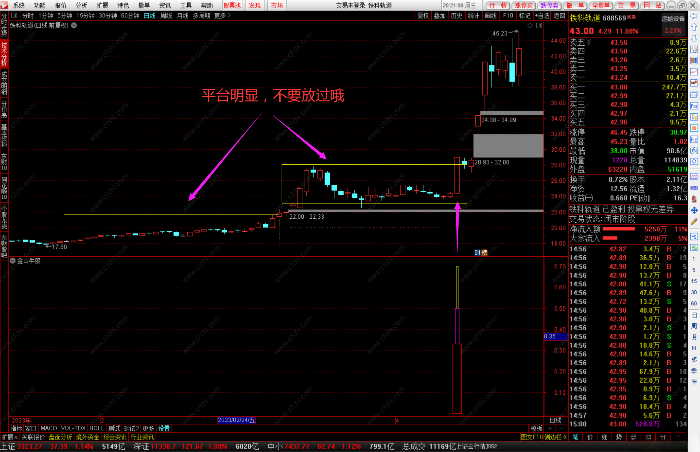This screenshot has height=452, width=700.
Task: Click the line trend chart icon
Action: (694, 72)
